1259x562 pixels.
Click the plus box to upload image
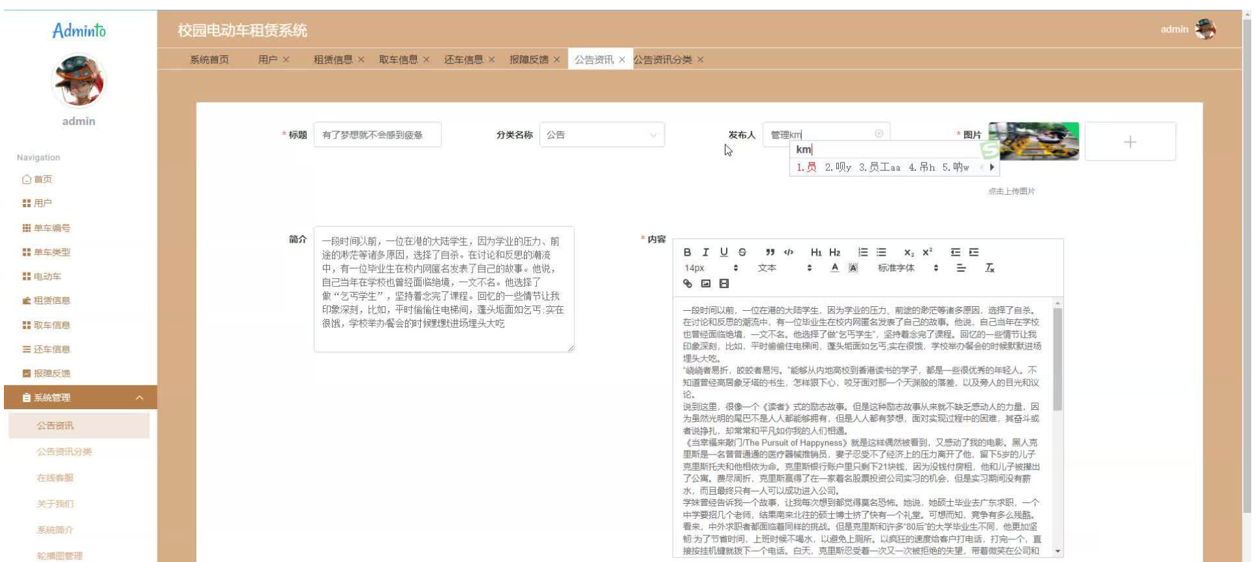click(1130, 142)
